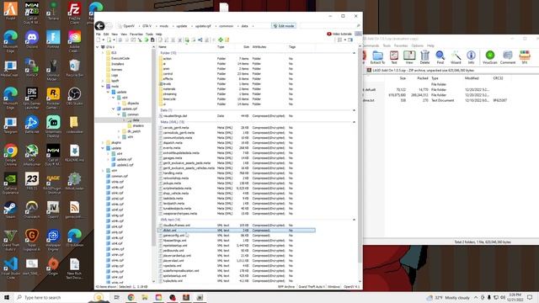The height and width of the screenshot is (303, 539).
Task: Open the Recycle Bin desktop icon
Action: pos(74,67)
